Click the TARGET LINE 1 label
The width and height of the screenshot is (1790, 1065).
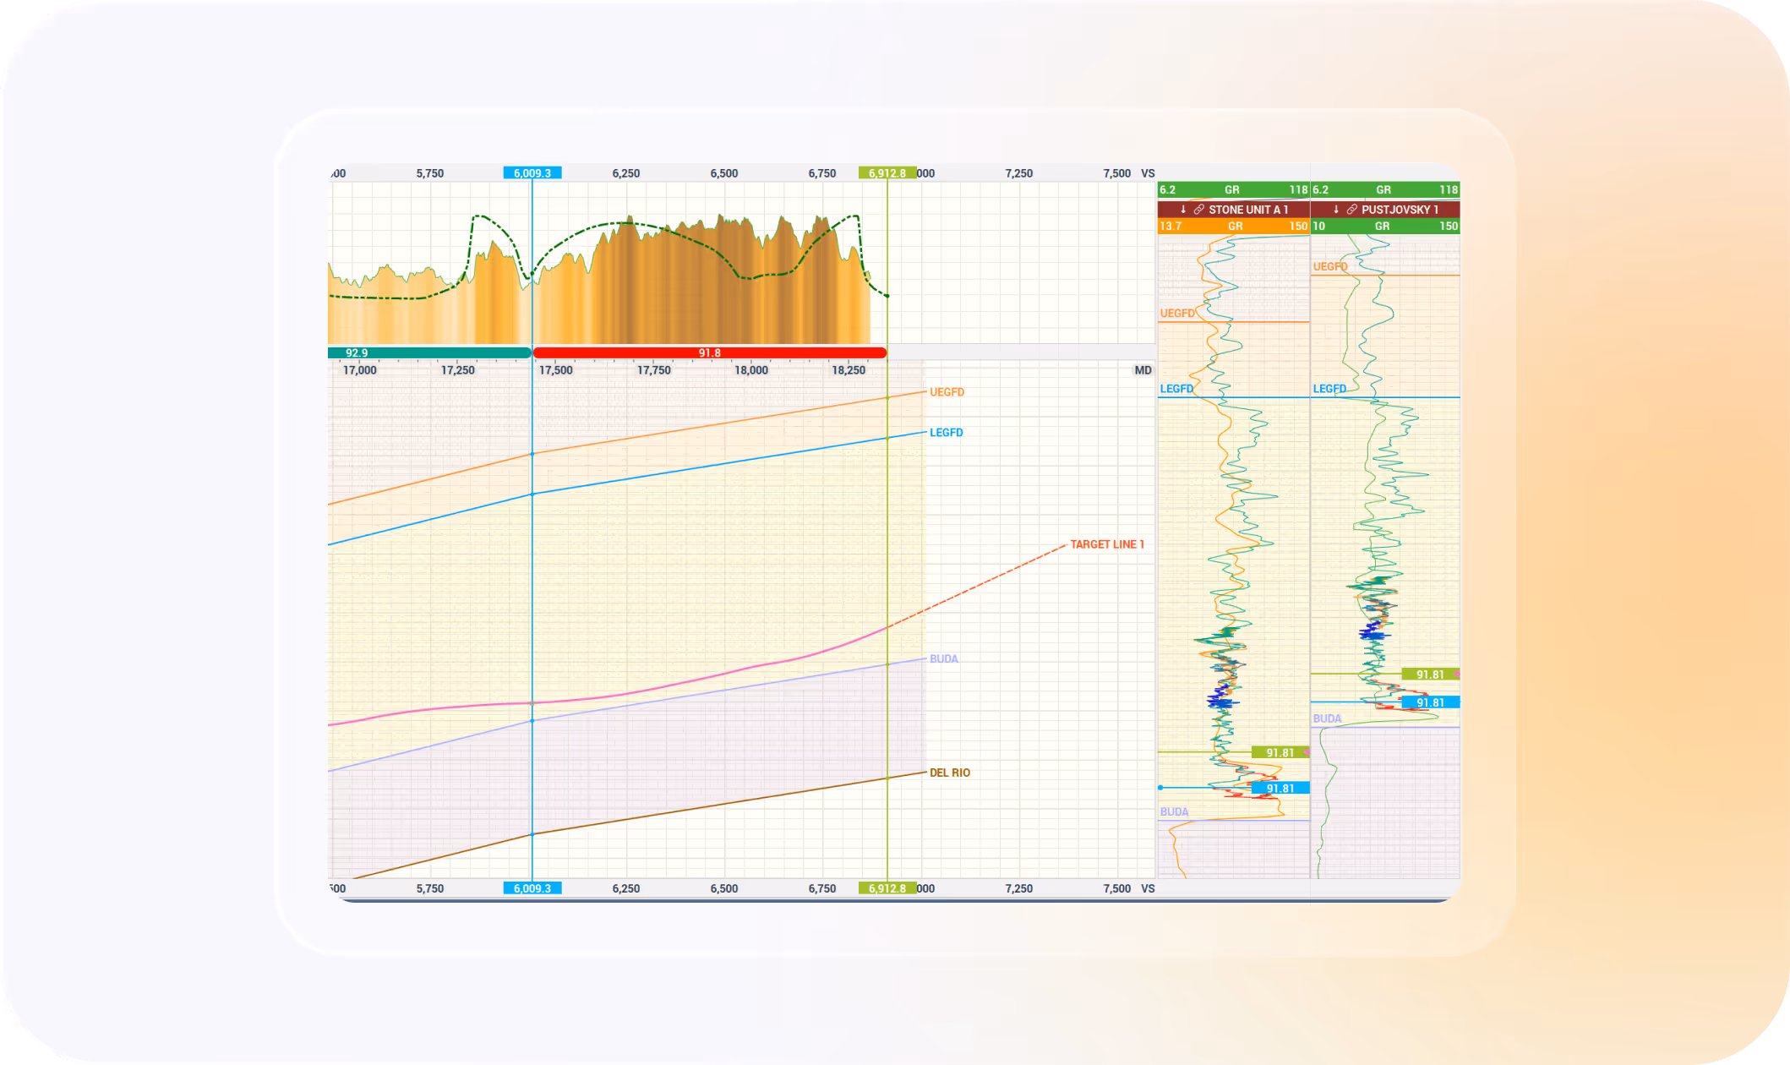click(1106, 544)
